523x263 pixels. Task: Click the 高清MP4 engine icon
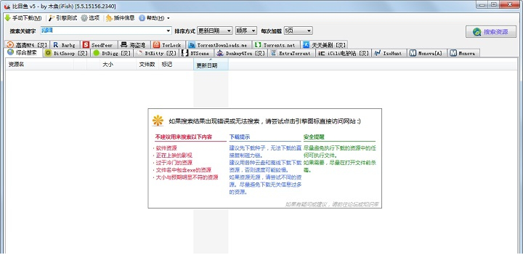tap(10, 45)
